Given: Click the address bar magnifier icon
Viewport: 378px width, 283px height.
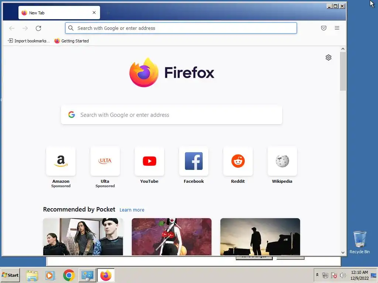Looking at the screenshot, I should (x=71, y=28).
